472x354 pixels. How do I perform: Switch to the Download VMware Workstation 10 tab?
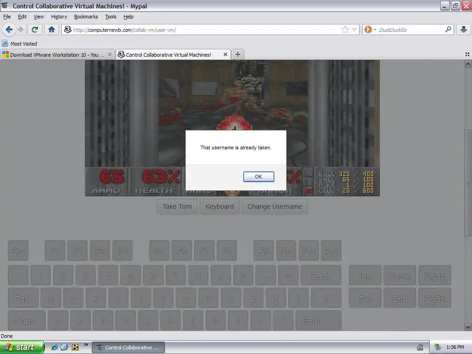(x=57, y=55)
